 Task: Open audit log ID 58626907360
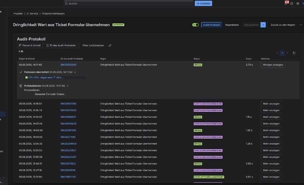coord(68,104)
